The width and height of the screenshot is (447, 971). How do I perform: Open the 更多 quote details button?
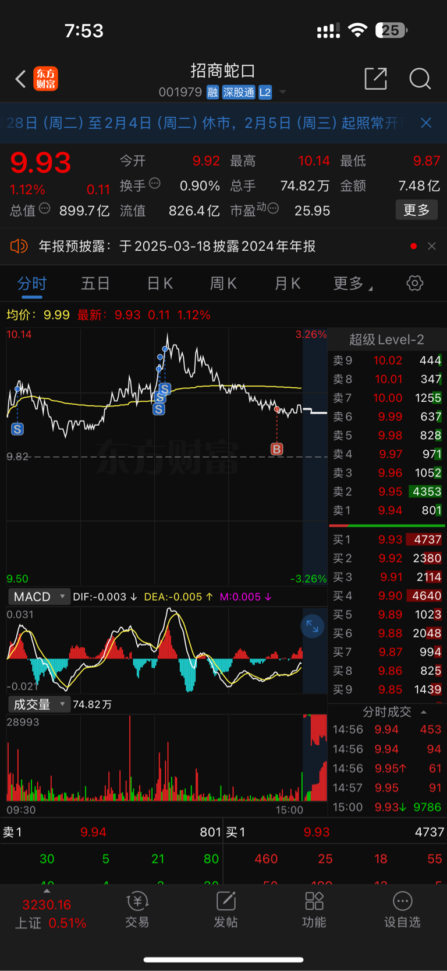coord(417,210)
